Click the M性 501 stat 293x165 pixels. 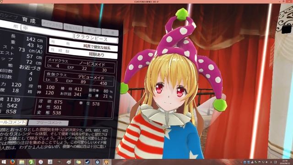[x=50, y=107]
